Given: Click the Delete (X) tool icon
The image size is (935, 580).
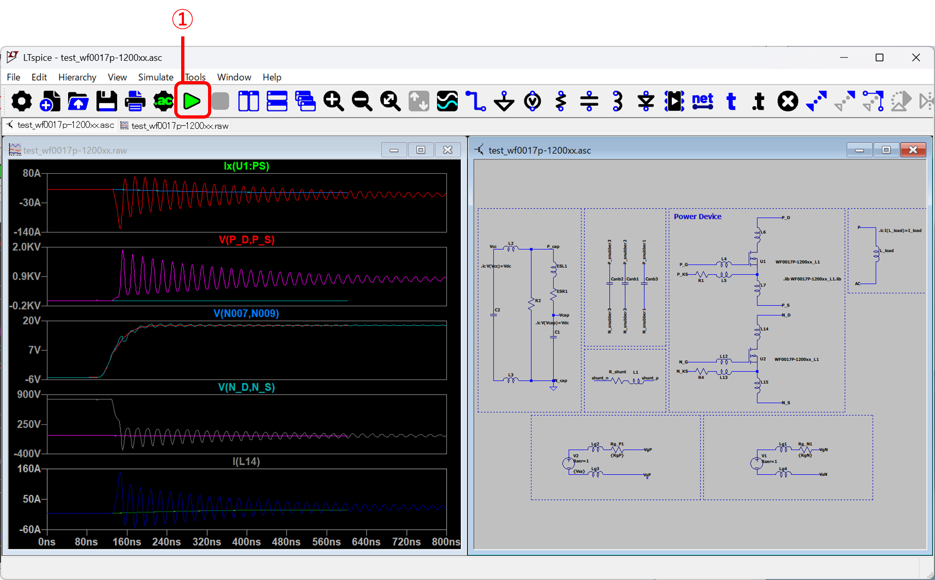Looking at the screenshot, I should click(787, 101).
